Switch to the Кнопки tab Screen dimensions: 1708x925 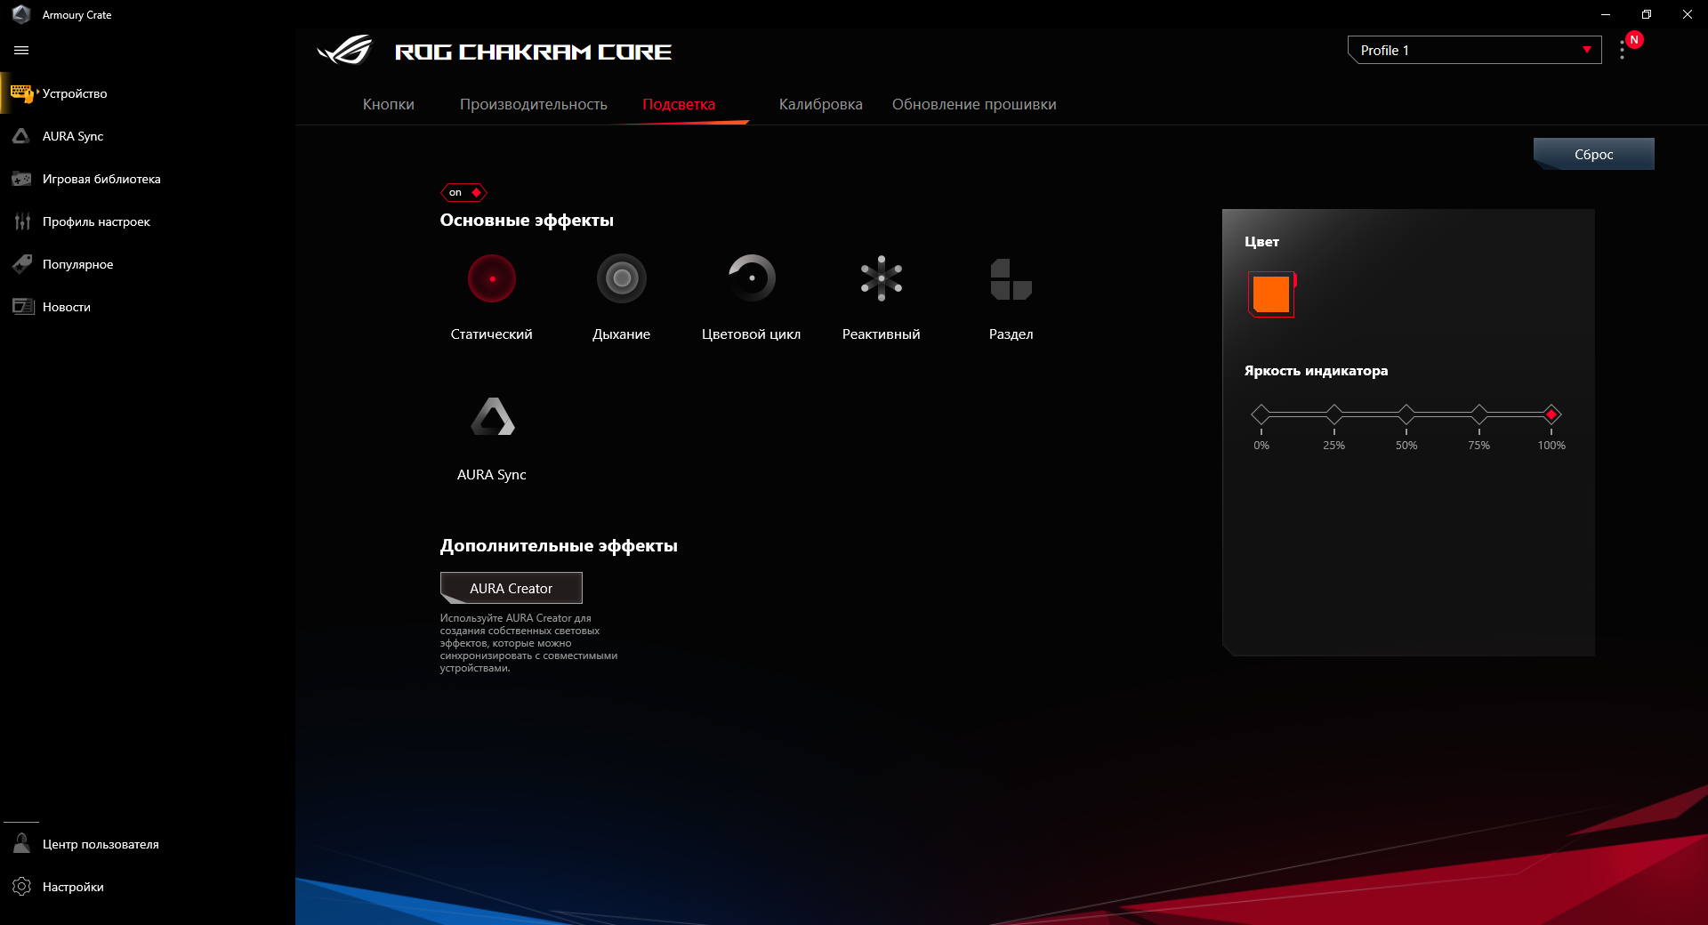click(x=389, y=104)
